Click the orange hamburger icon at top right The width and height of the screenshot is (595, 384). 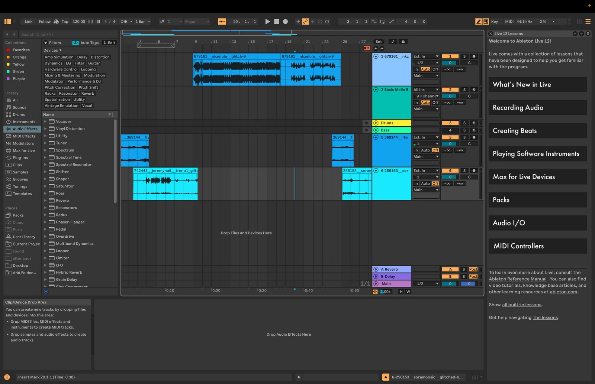click(x=588, y=22)
